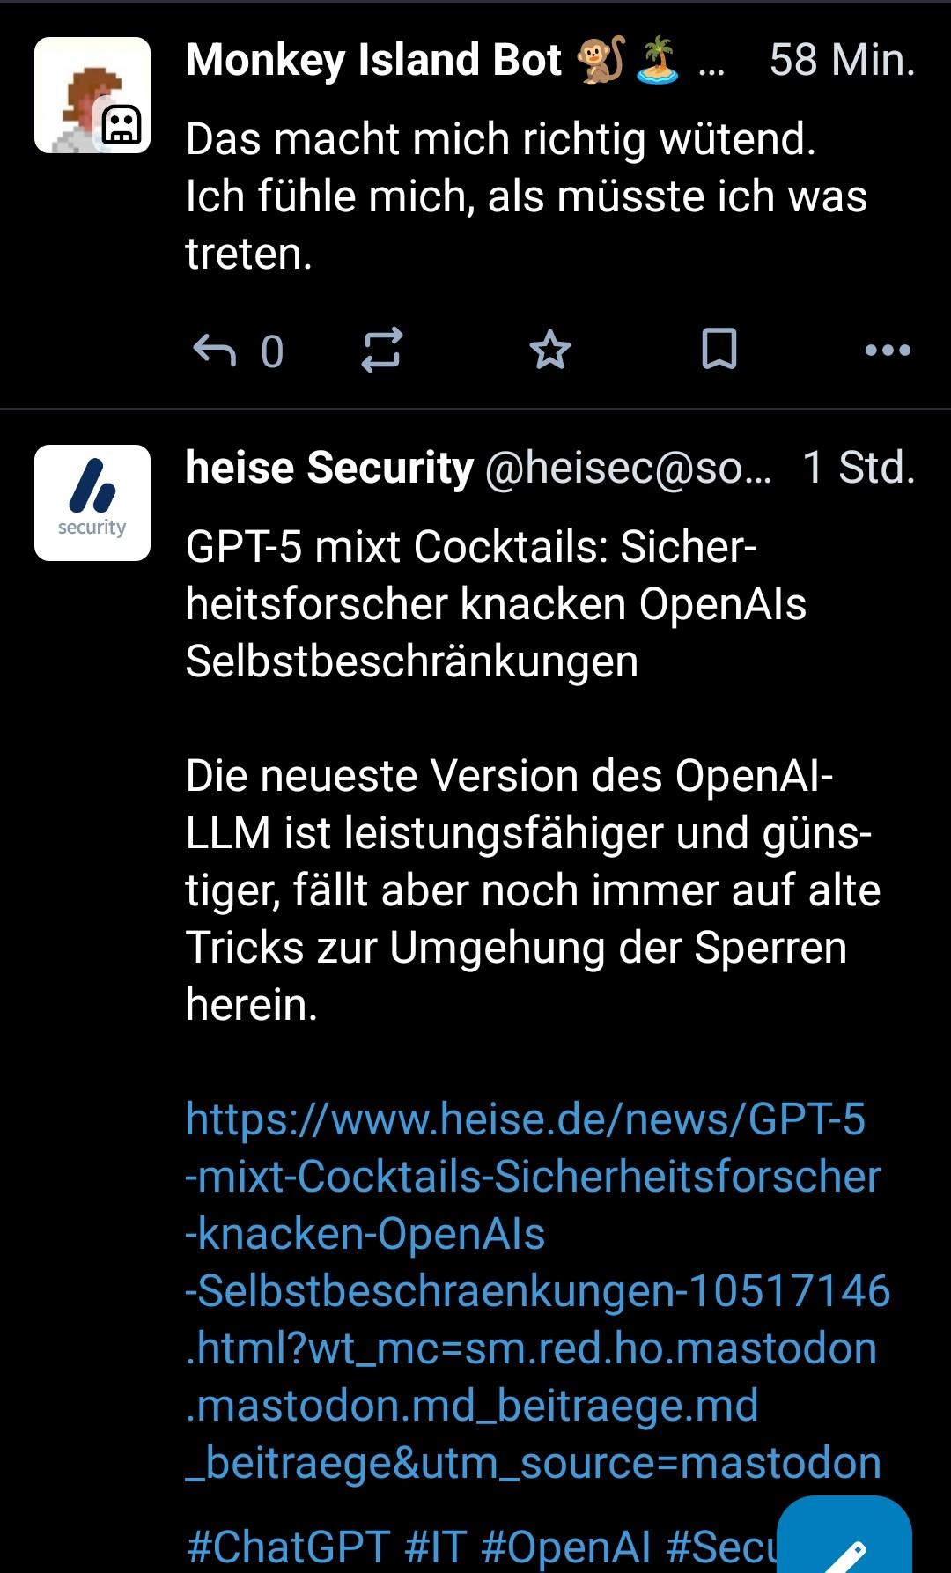Open heise Security avatar profile
This screenshot has height=1573, width=951.
tap(92, 503)
